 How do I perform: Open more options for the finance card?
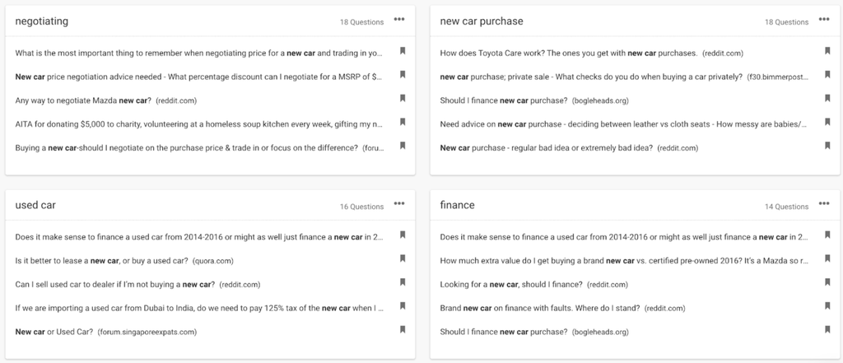(824, 204)
